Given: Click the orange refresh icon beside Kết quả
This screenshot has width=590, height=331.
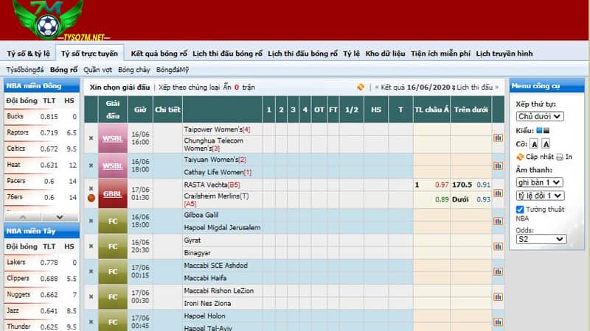Looking at the screenshot, I should point(361,87).
